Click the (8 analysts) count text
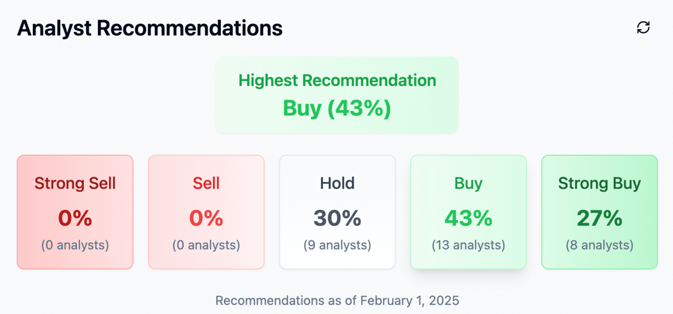Image resolution: width=673 pixels, height=314 pixels. point(600,245)
